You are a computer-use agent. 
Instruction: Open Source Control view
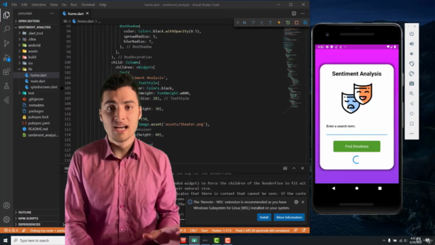6,43
